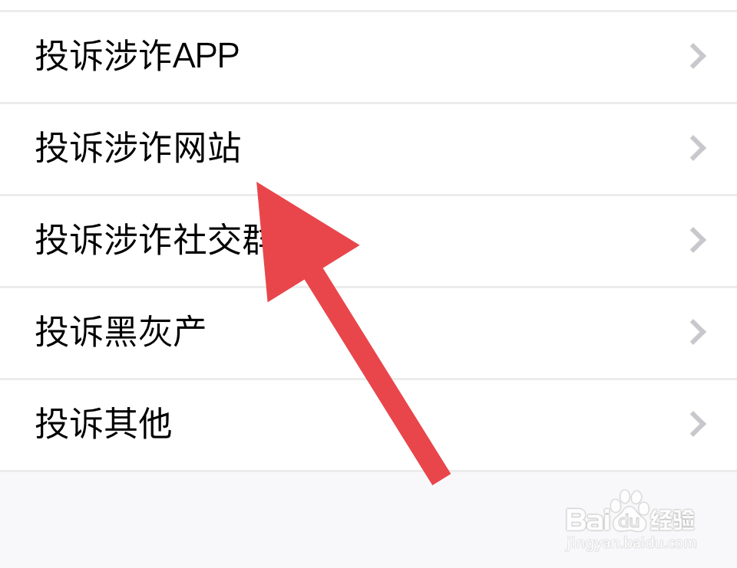This screenshot has width=737, height=568.
Task: Click the Baidu paw print logo
Action: (630, 508)
